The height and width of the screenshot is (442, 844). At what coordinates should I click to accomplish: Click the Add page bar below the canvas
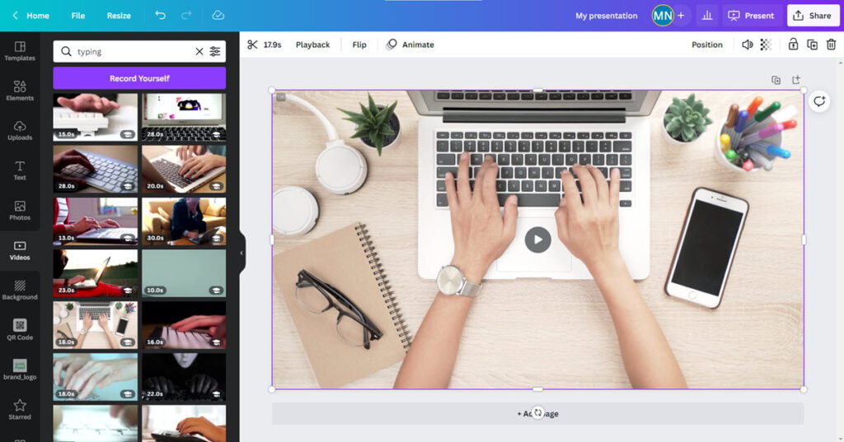point(537,413)
